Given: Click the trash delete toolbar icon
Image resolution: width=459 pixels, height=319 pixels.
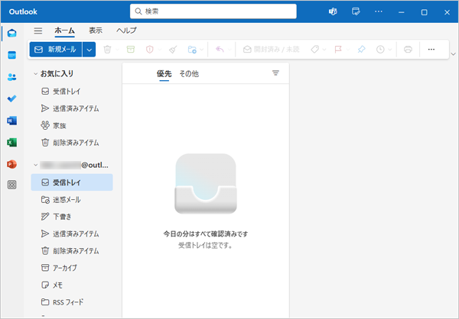Looking at the screenshot, I should coord(107,50).
